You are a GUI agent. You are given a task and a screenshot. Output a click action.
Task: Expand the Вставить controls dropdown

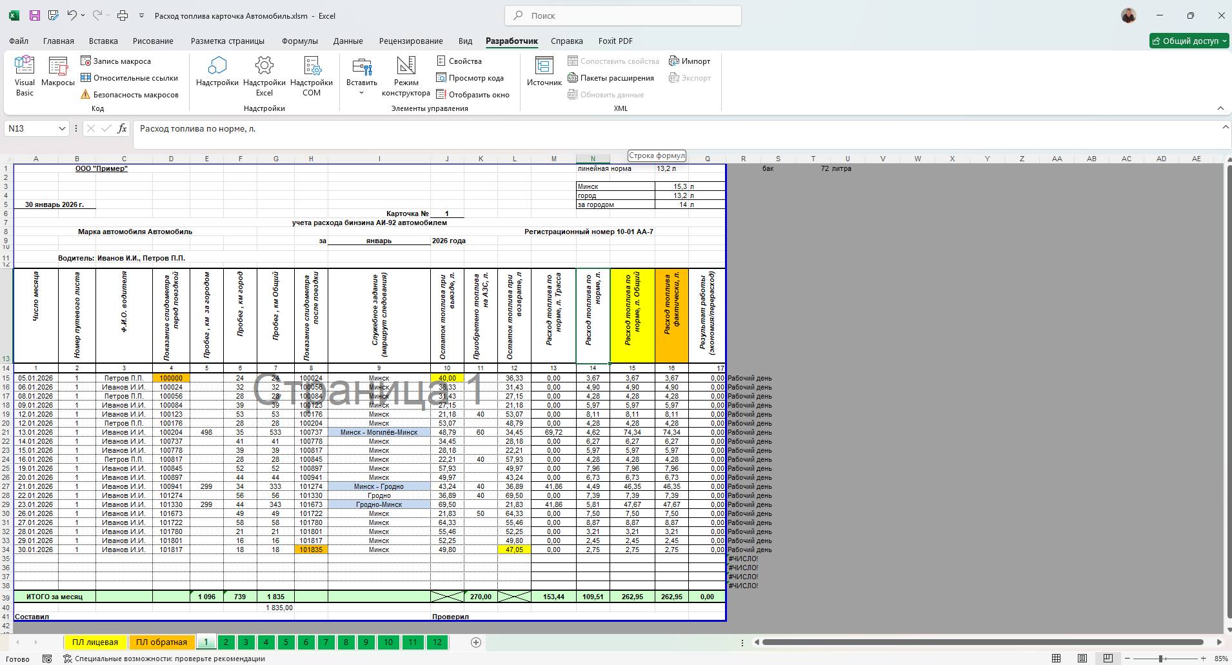tap(361, 93)
